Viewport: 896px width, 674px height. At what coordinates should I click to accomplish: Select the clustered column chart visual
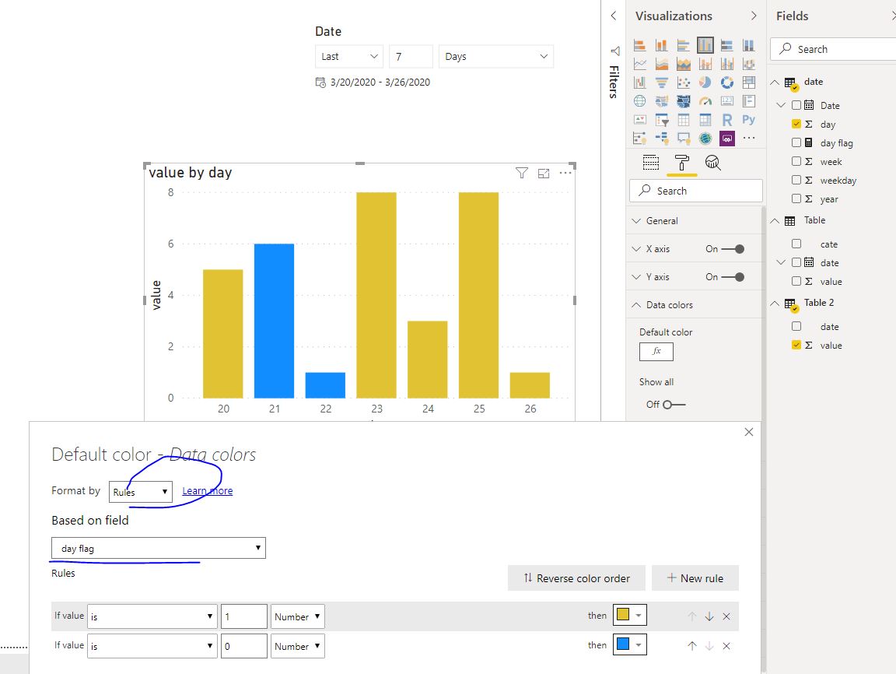tap(705, 45)
